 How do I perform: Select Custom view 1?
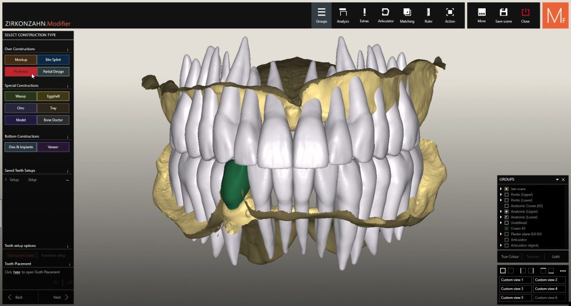515,280
